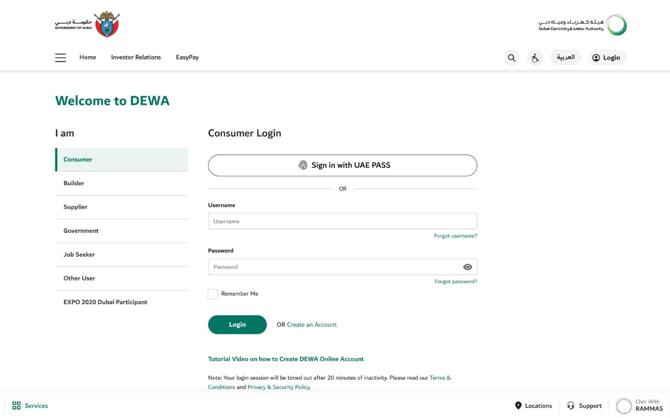Switch to the Builder login tab
670x418 pixels.
[x=74, y=183]
